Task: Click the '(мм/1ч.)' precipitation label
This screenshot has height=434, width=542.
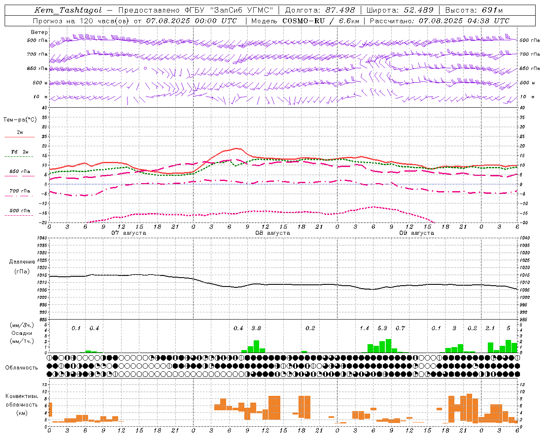Action: click(22, 341)
